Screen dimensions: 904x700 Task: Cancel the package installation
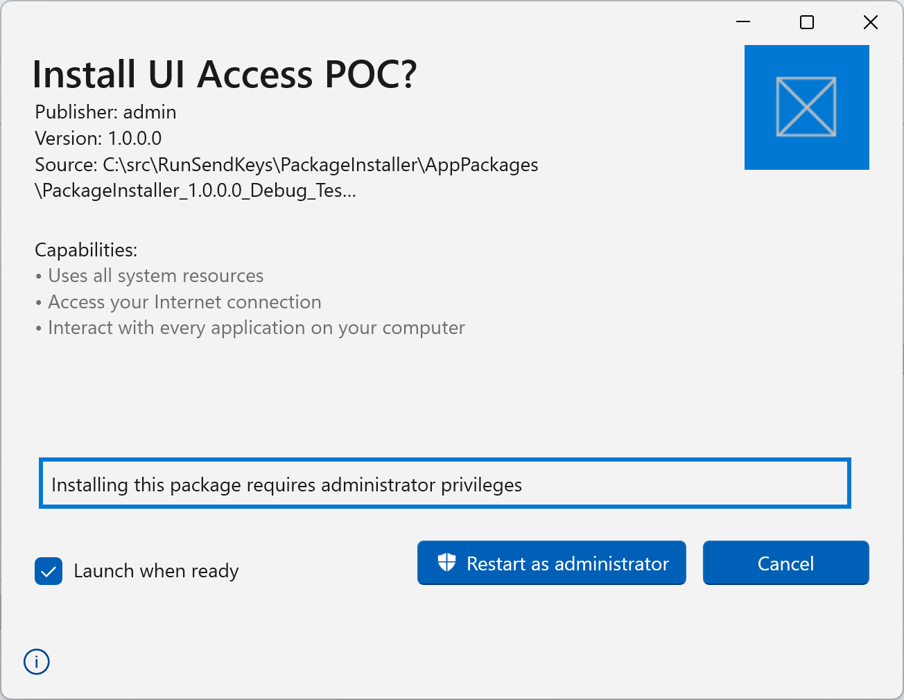pyautogui.click(x=785, y=563)
